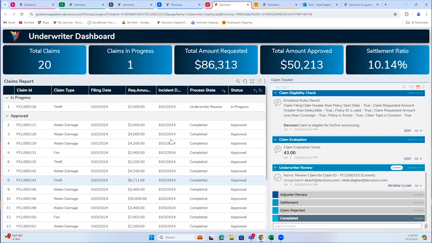Image resolution: width=432 pixels, height=243 pixels.
Task: Open Claims Report in a new window
Action: tap(259, 81)
